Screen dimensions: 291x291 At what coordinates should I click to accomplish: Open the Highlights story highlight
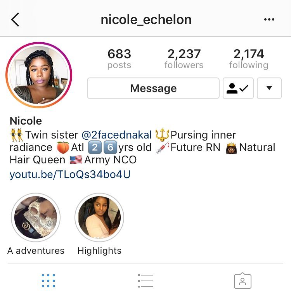click(99, 217)
